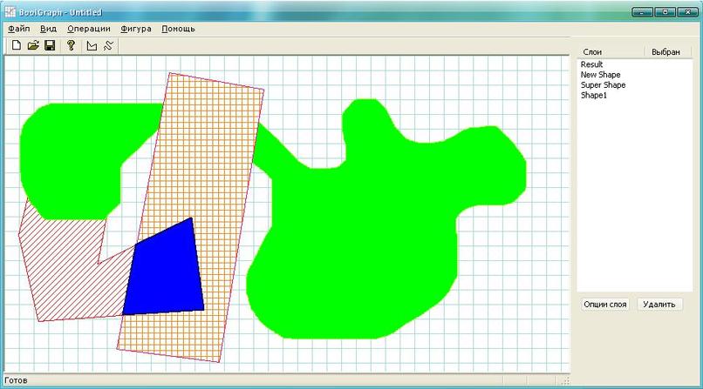Select the polygon drawing tool icon

(92, 45)
